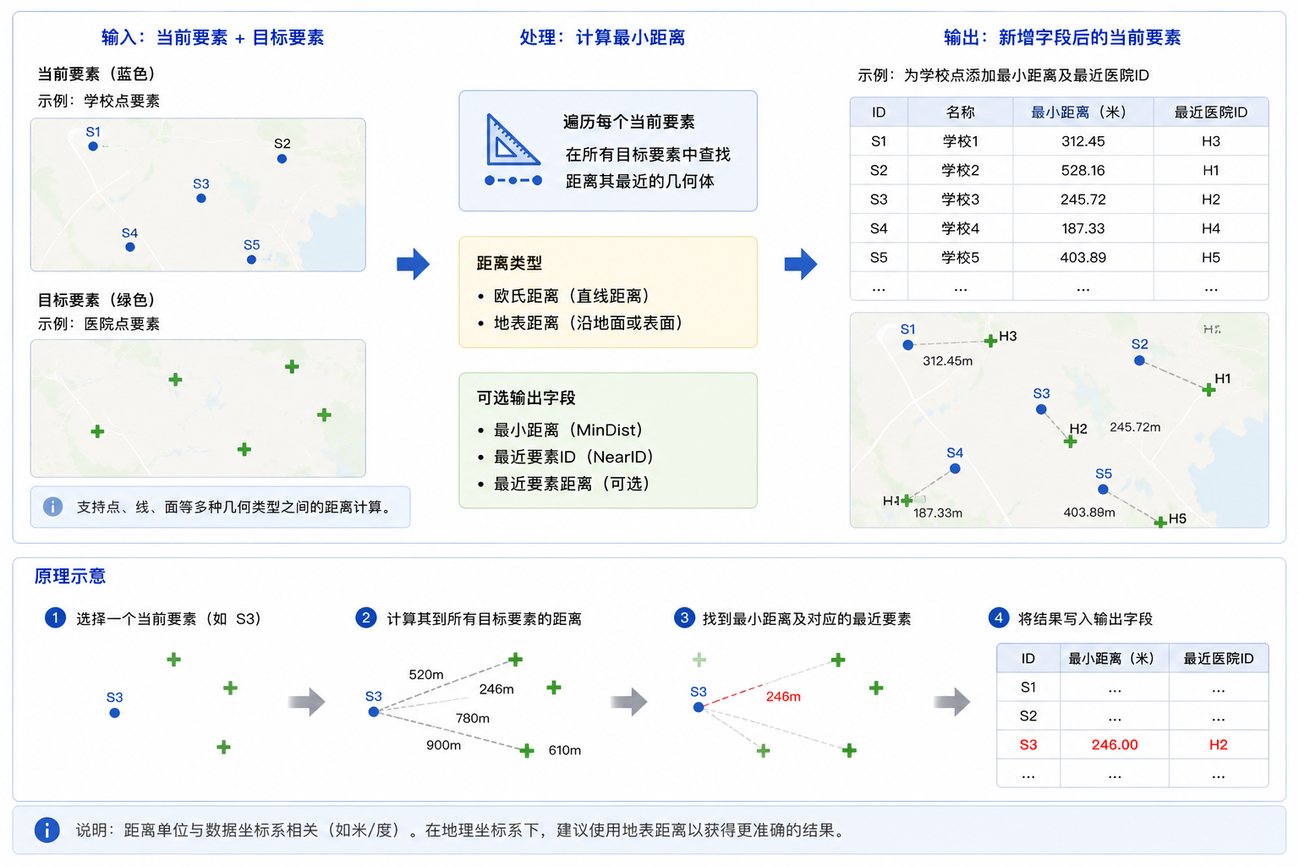Click the gray arrow between steps 1 and 2
This screenshot has height=866, width=1299.
point(306,701)
